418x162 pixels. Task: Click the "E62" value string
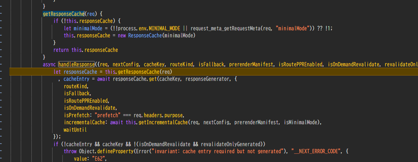point(99,159)
